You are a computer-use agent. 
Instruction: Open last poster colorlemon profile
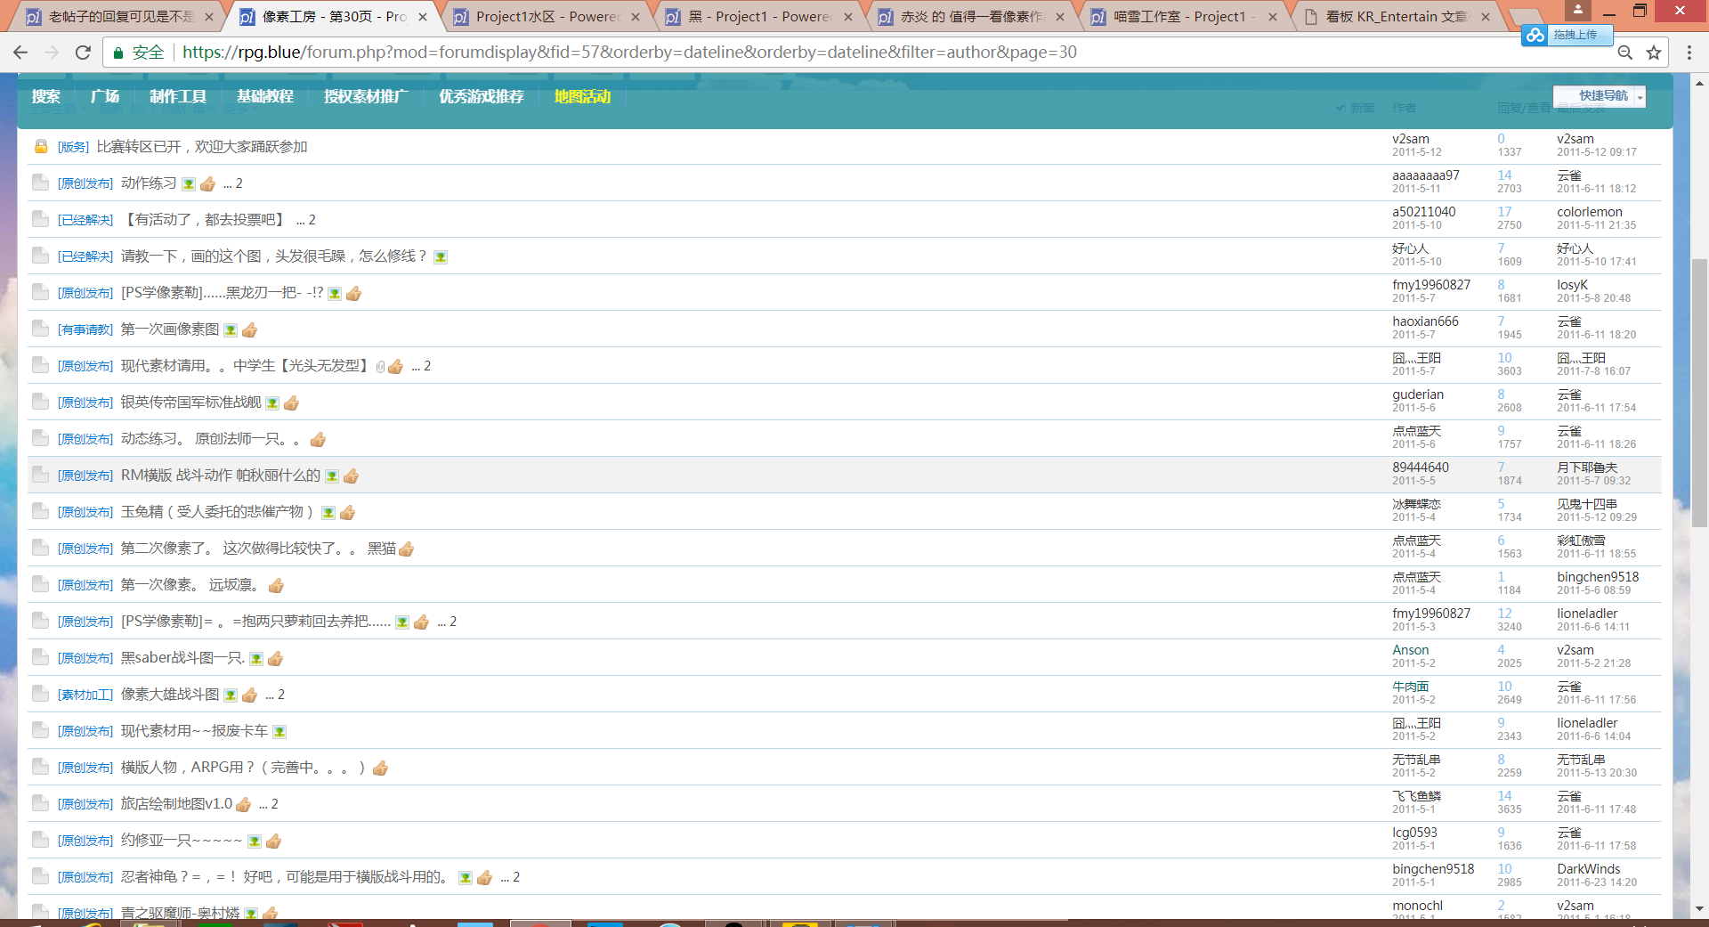[x=1589, y=212]
